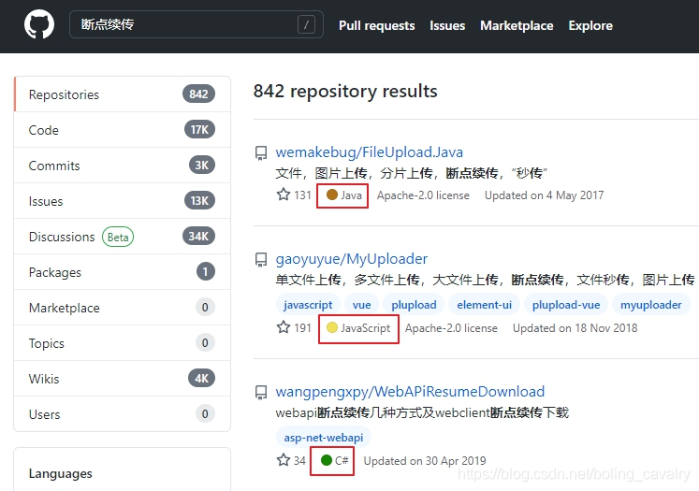699x491 pixels.
Task: Click the asp-net-webapi topic tag
Action: 324,438
